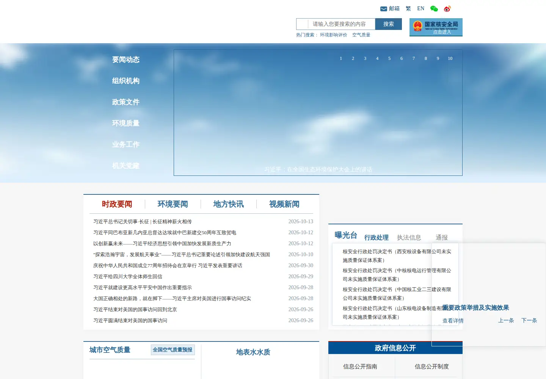
Task: Open 全国空气质量预报 button
Action: 173,350
